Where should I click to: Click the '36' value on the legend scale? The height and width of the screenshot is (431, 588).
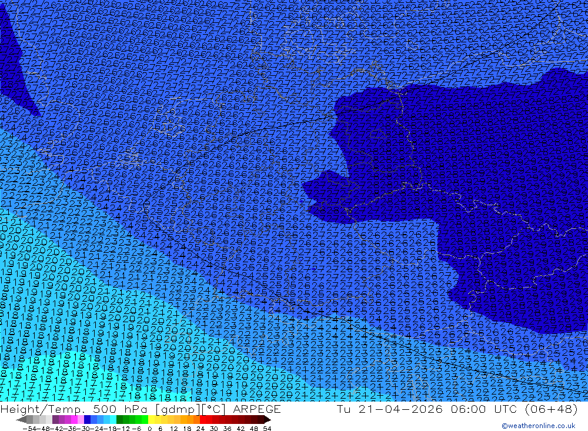tap(227, 429)
